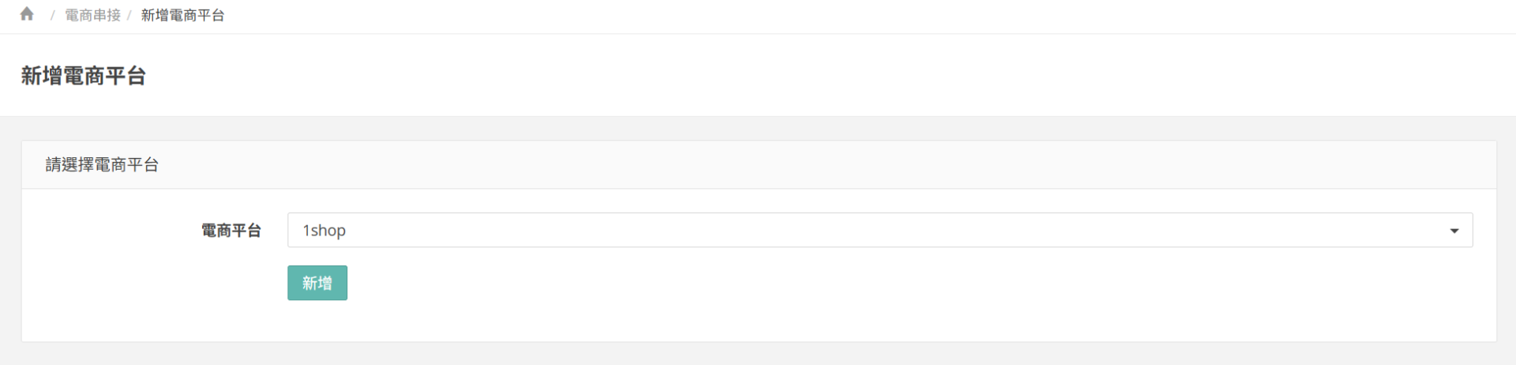Click the 新增電商平台 breadcrumb item
The height and width of the screenshot is (365, 1516).
(182, 15)
